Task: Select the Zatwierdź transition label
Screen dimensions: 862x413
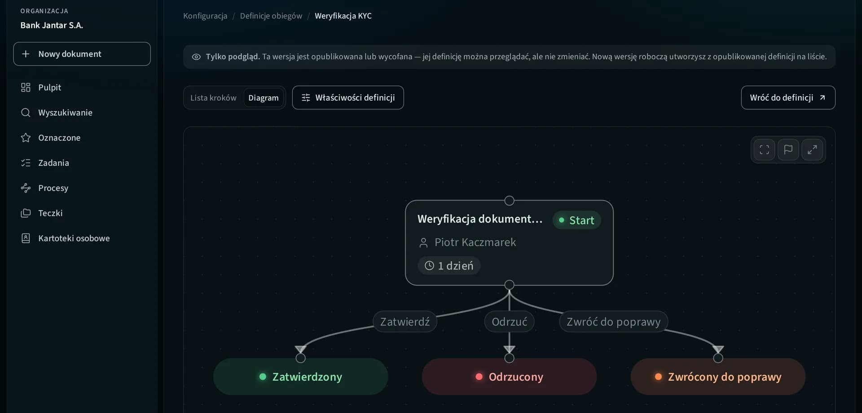Action: [405, 322]
